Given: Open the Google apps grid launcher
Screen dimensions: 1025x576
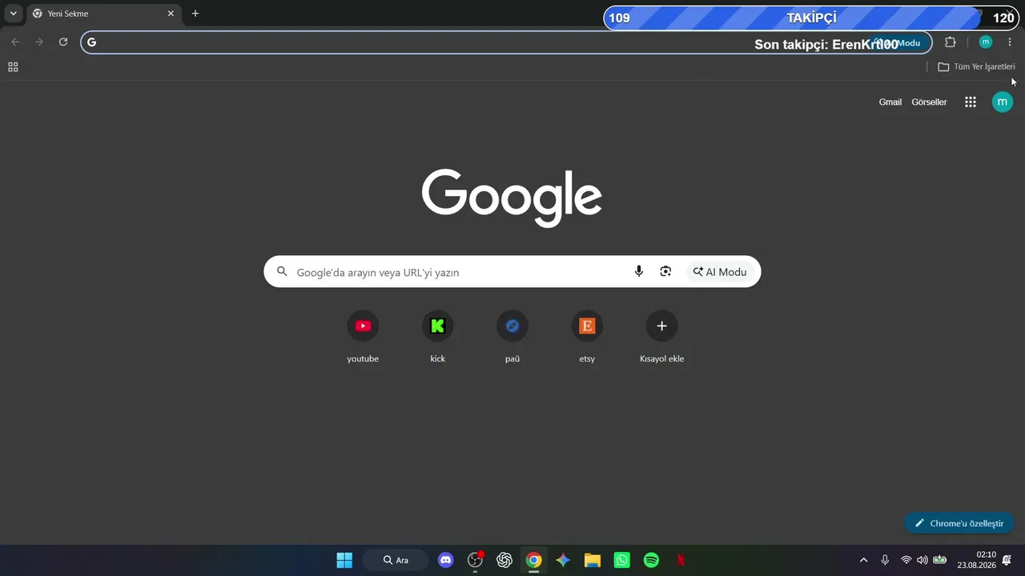Looking at the screenshot, I should coord(971,102).
